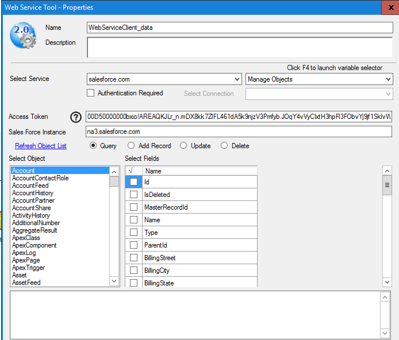This screenshot has height=340, width=399.
Task: Click the fields list scroll-down arrow
Action: tap(387, 282)
